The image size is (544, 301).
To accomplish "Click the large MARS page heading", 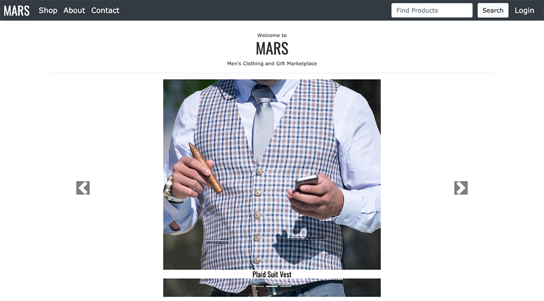I will tap(272, 48).
